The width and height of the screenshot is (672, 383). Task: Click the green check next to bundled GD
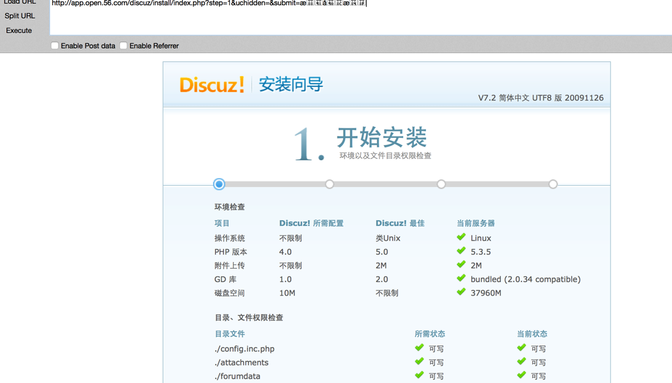[x=461, y=278]
